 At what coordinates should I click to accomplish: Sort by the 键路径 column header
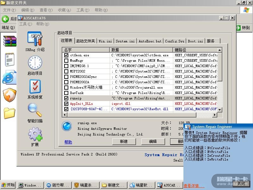(195, 50)
